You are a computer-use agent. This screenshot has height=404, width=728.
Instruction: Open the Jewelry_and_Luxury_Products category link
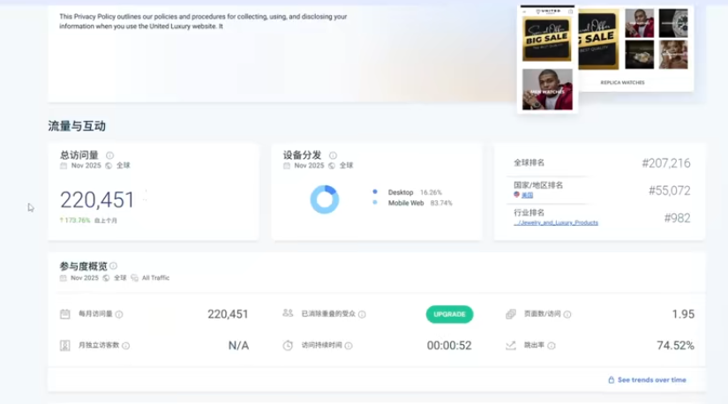(556, 222)
